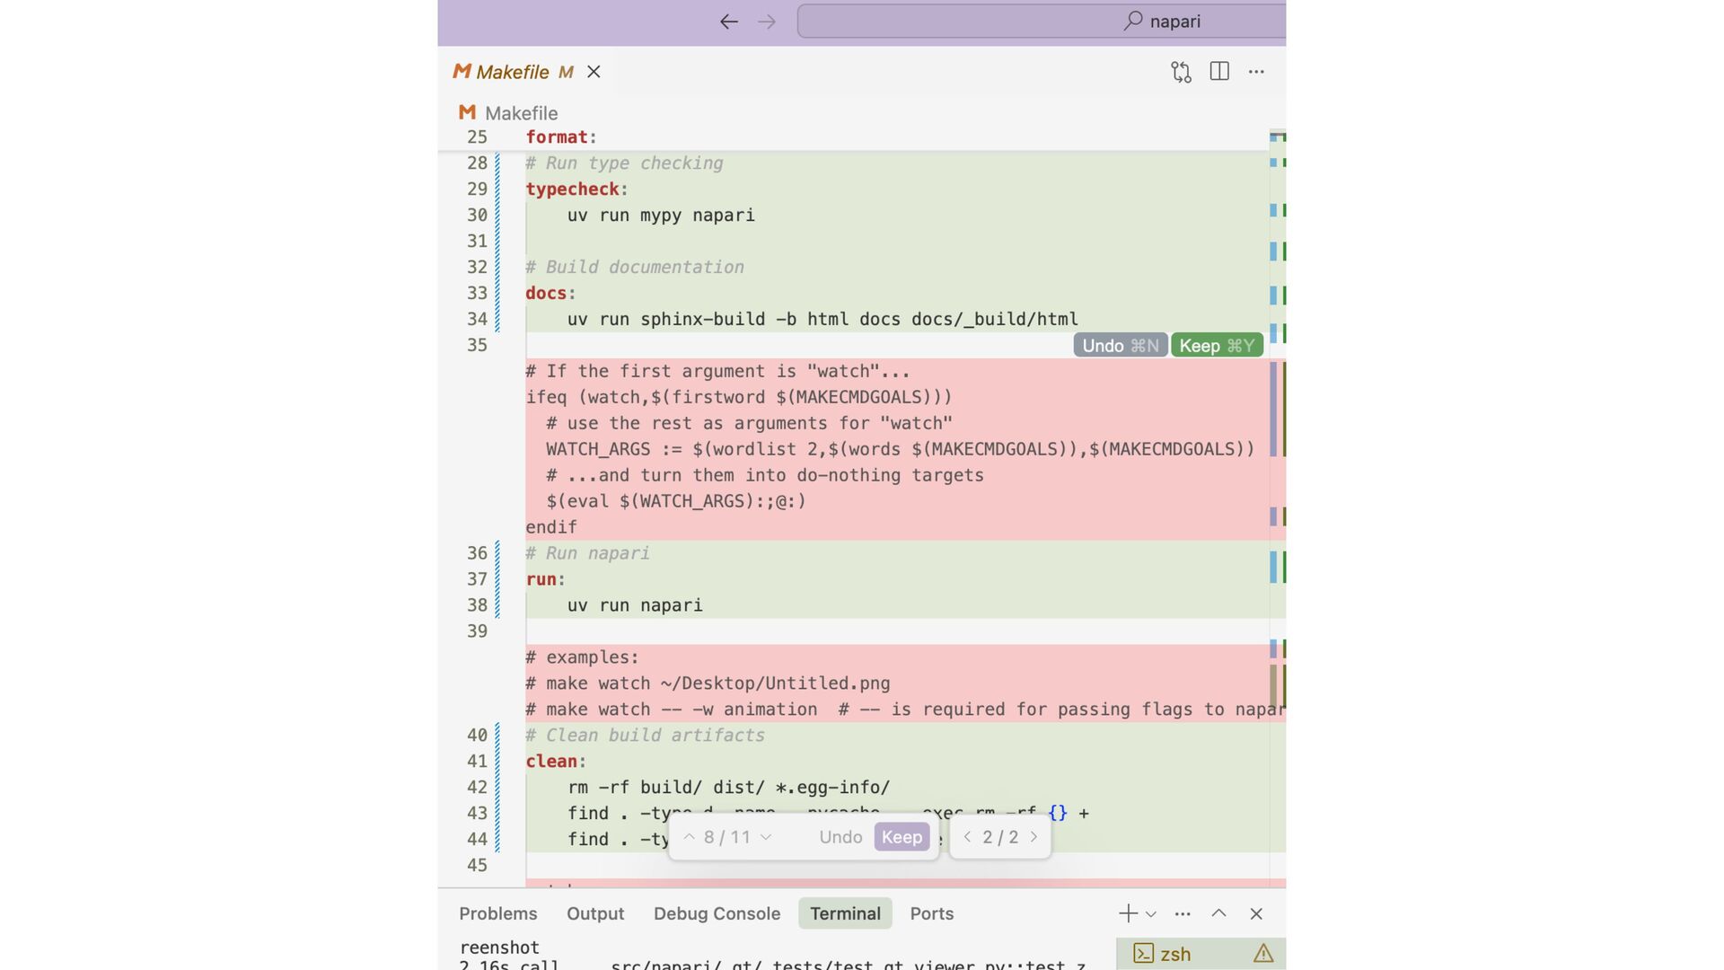The image size is (1724, 970).
Task: Add a new terminal with plus icon
Action: (1128, 913)
